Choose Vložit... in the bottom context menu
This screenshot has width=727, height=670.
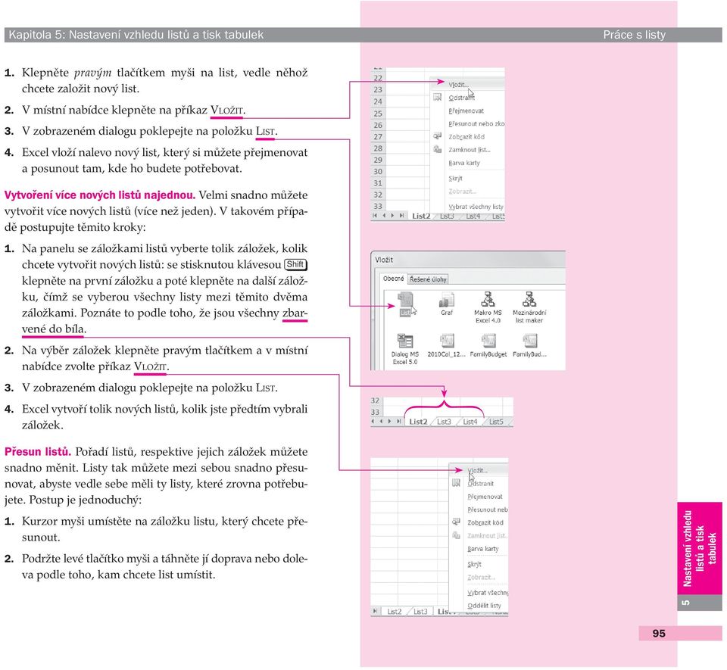478,470
